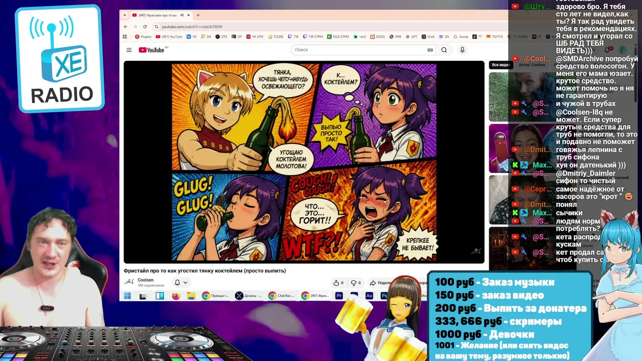The image size is (642, 361).
Task: Like the video with thumbs up
Action: click(x=339, y=283)
